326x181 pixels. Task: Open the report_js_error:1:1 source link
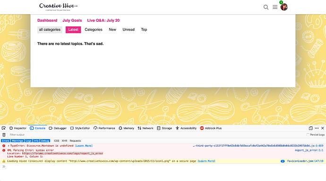(x=309, y=150)
